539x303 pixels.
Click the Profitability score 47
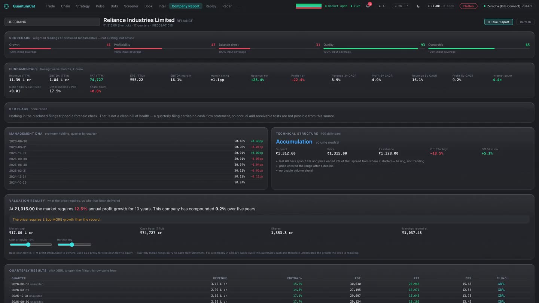click(x=213, y=45)
